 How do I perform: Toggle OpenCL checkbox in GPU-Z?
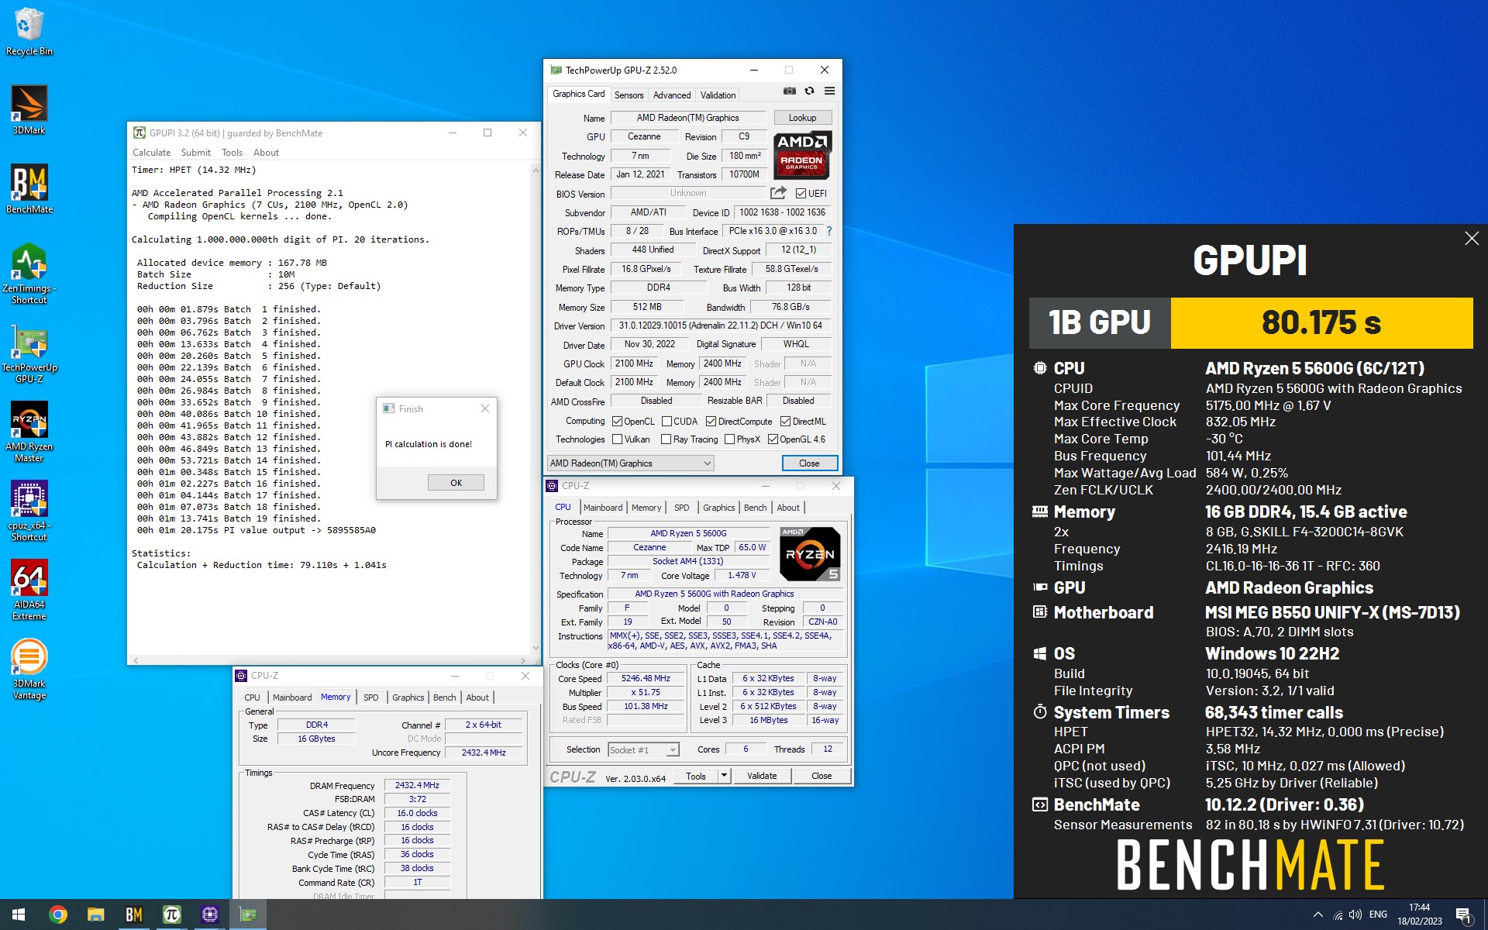(618, 422)
